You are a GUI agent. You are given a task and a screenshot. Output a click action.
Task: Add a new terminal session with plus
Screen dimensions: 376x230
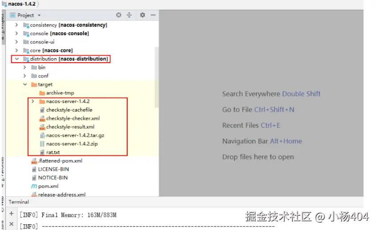[x=11, y=213]
